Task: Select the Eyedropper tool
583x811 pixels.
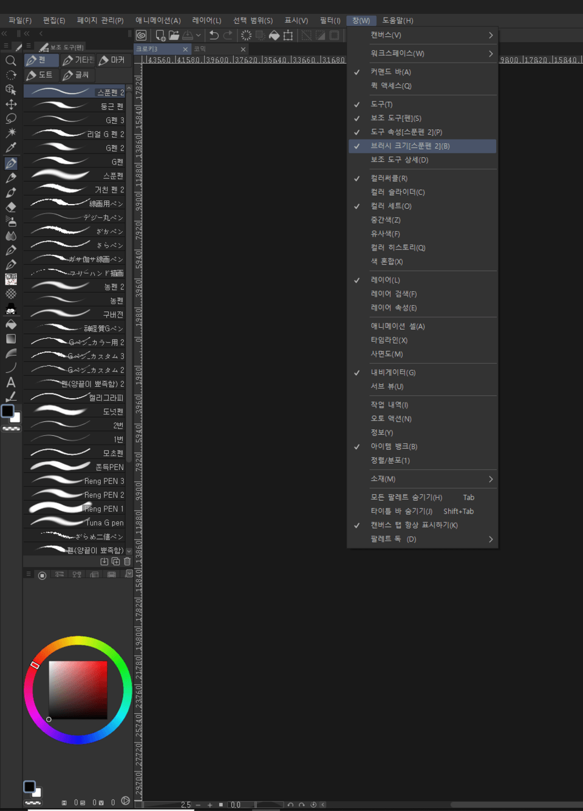Action: (10, 148)
